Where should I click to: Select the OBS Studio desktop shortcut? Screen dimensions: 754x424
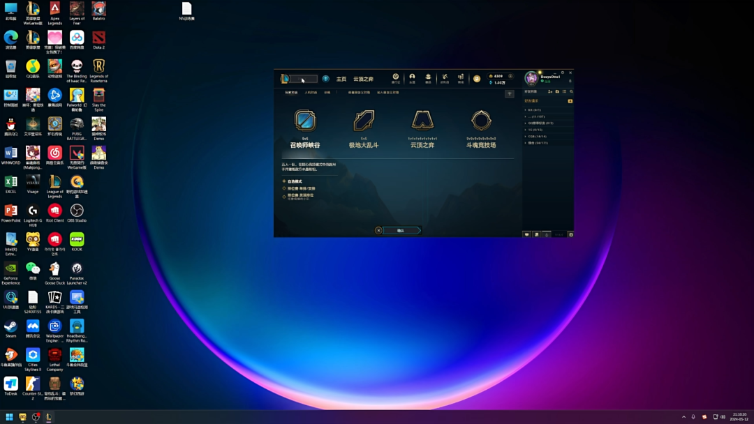pyautogui.click(x=77, y=213)
